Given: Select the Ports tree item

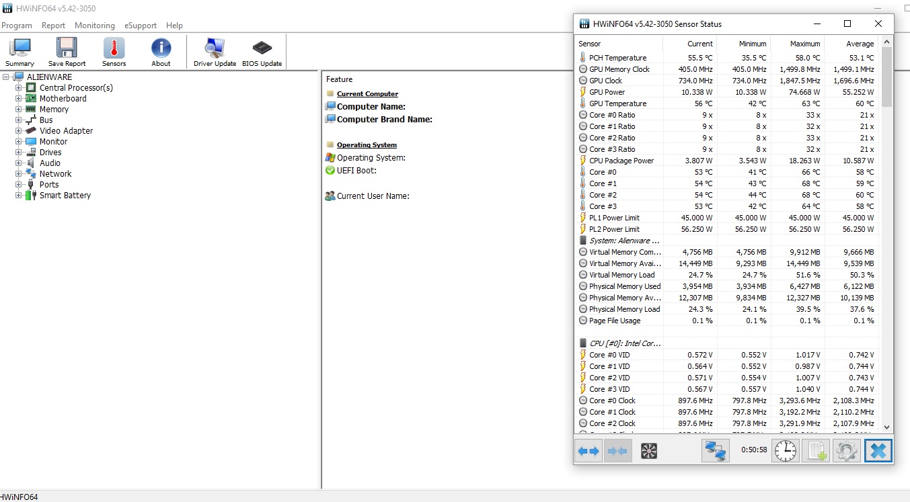Looking at the screenshot, I should click(49, 184).
